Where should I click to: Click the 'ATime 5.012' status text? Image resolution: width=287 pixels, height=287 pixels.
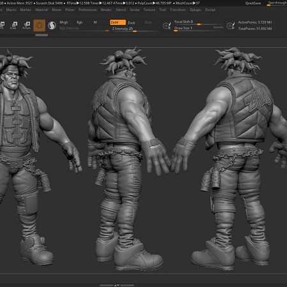124,3
